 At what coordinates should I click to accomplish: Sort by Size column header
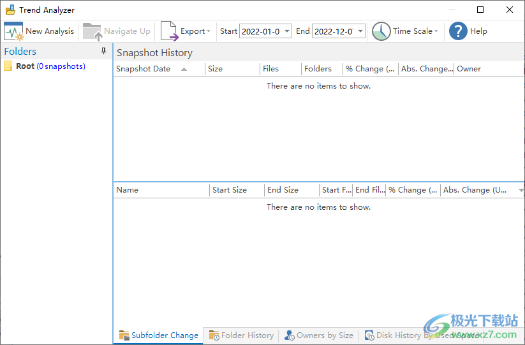233,69
